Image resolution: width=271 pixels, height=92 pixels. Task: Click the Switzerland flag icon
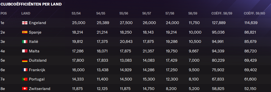click(x=25, y=89)
